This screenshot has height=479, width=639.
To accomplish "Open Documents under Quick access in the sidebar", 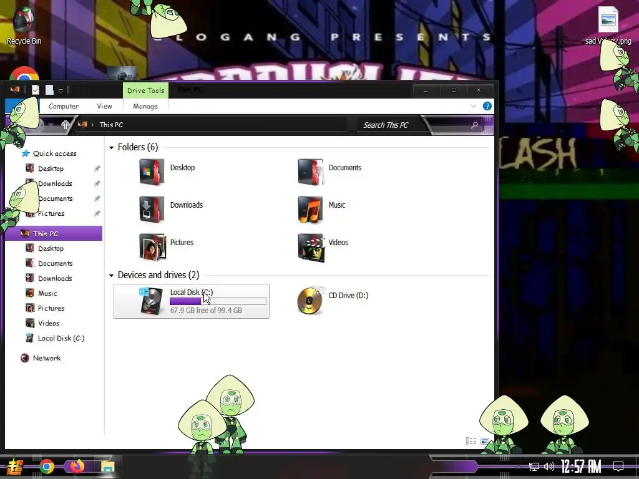I will [x=56, y=199].
